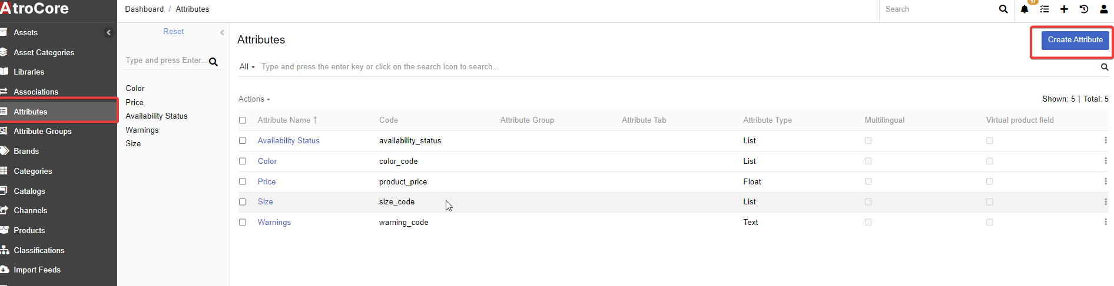Click the attribute list search icon
Screen dimensions: 1114x286
(x=1105, y=67)
